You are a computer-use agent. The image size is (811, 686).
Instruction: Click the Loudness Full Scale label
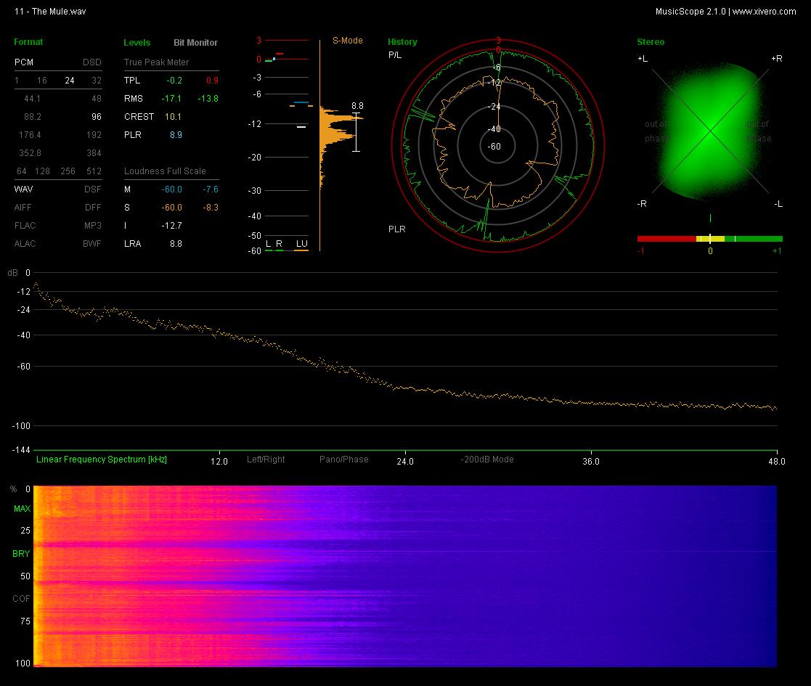click(165, 171)
